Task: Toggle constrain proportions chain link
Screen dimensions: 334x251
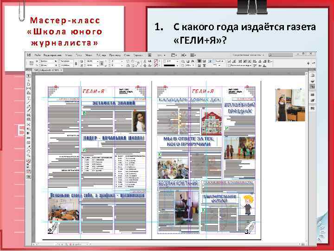Action: point(76,63)
